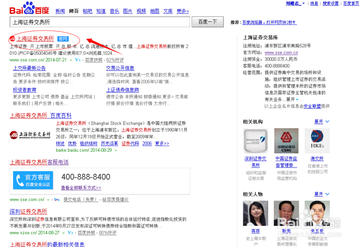Open 消息 link in the header
The width and height of the screenshot is (361, 247).
pyautogui.click(x=314, y=4)
